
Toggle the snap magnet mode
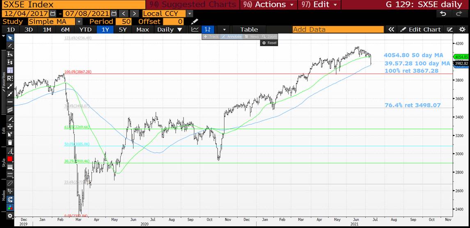tap(10, 199)
